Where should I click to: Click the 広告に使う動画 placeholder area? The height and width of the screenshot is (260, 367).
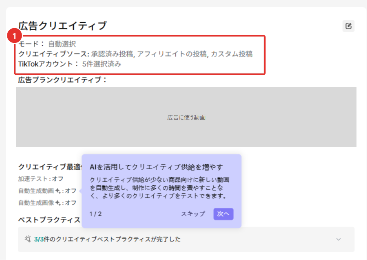[186, 117]
